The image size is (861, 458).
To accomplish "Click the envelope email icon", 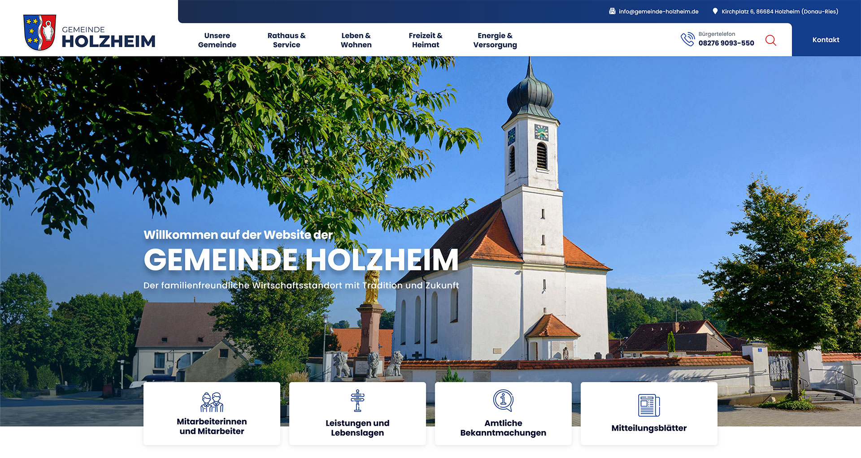I will 612,11.
